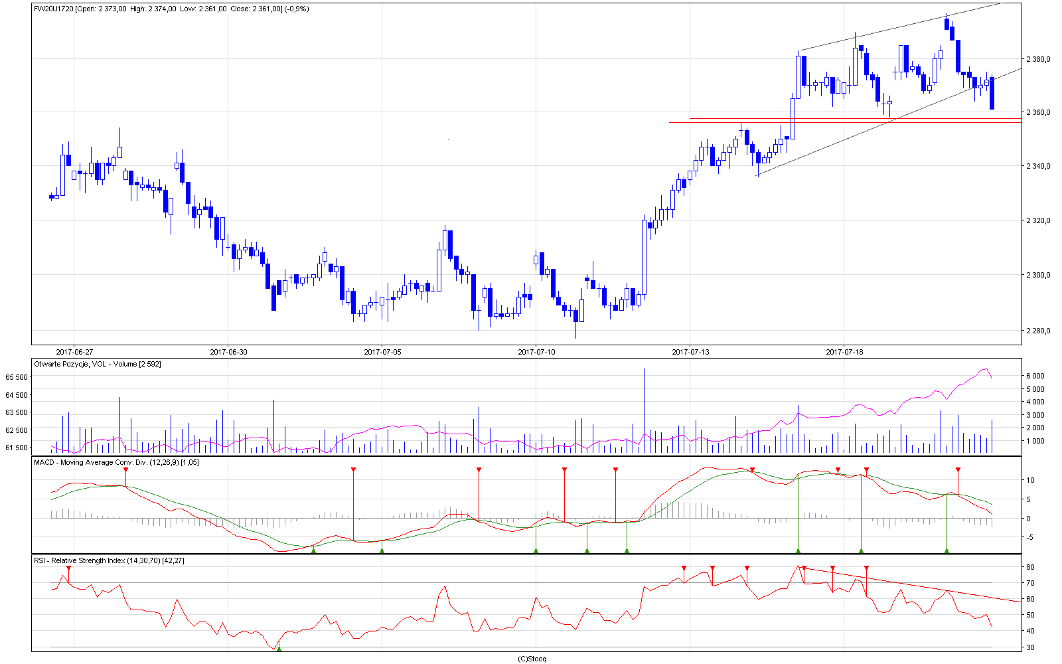Click the green RSI oversold triangle marker
1062x664 pixels.
(x=279, y=648)
